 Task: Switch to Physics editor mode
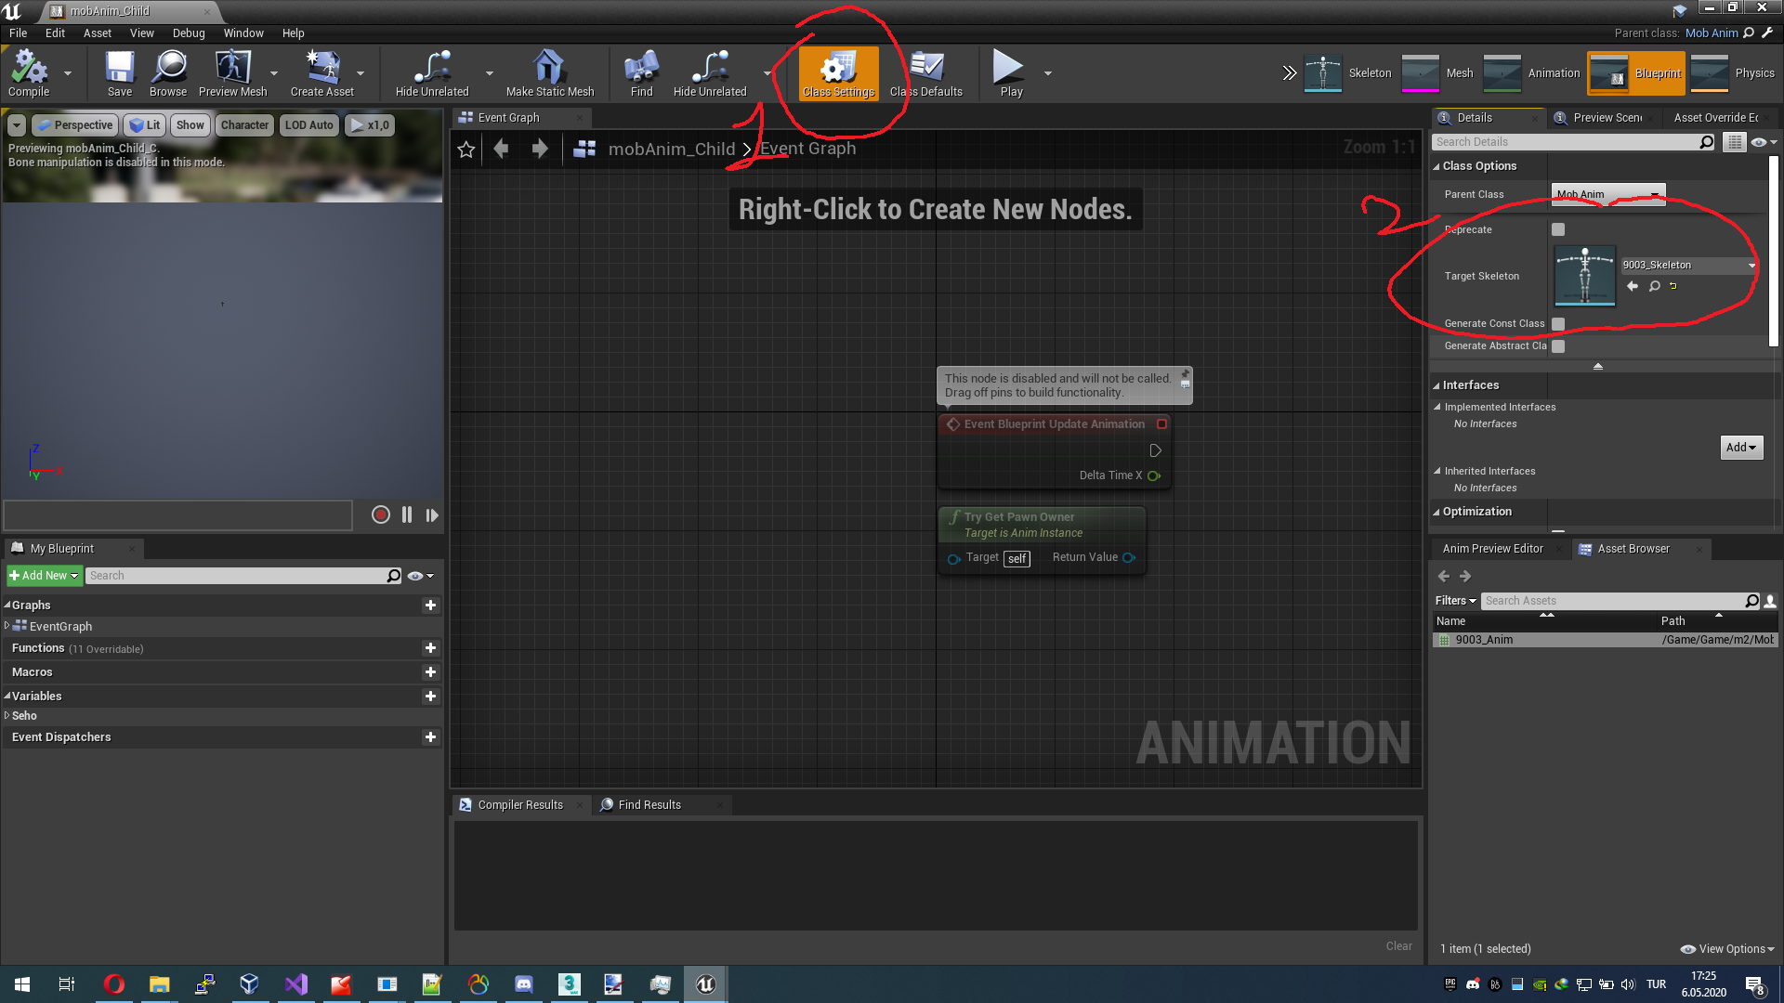pos(1733,73)
